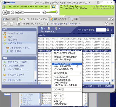Switch to the Real ガイド tab
This screenshot has height=107, width=116.
tap(9, 19)
